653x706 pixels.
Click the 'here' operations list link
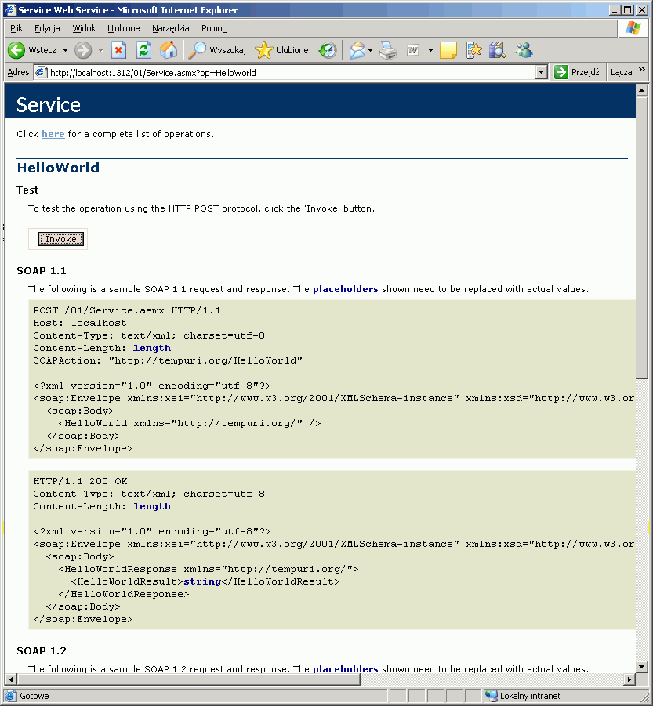(53, 134)
